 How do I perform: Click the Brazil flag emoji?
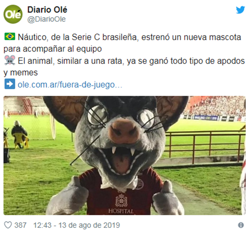point(10,36)
